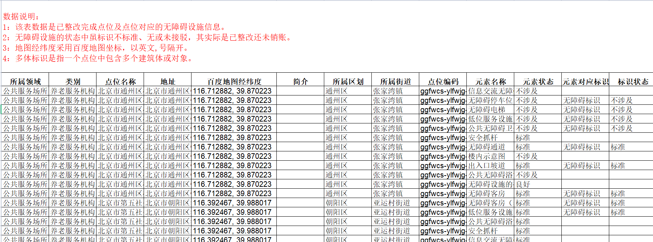Click the 百度地图经纬度 header cell

(234, 81)
